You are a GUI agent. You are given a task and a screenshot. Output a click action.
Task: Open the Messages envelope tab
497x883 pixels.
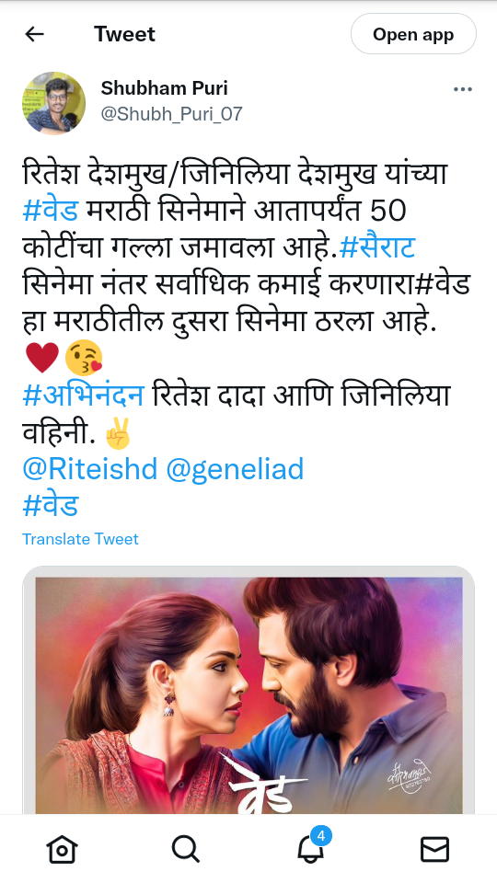tap(435, 849)
